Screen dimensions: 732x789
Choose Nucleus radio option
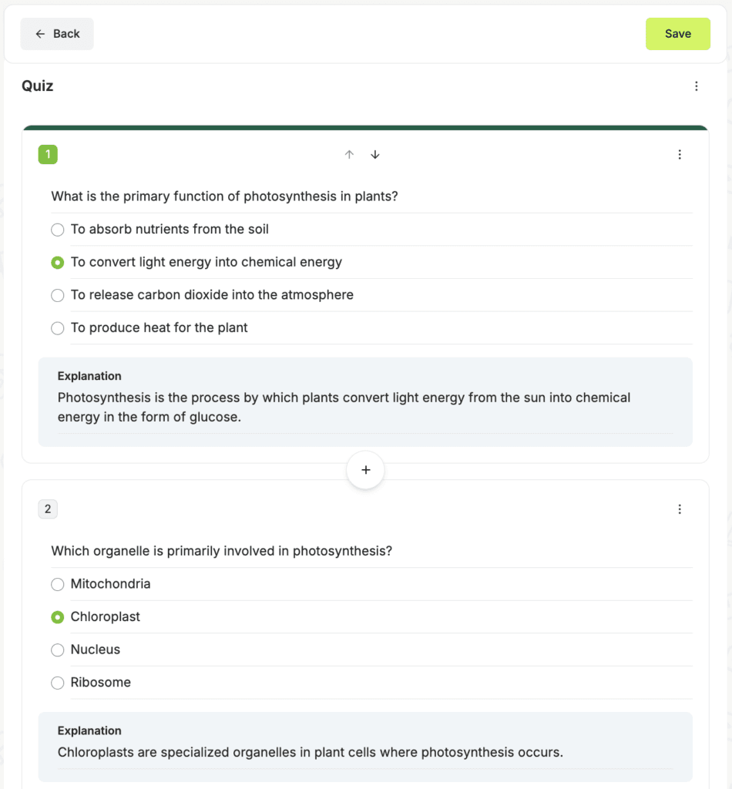57,650
